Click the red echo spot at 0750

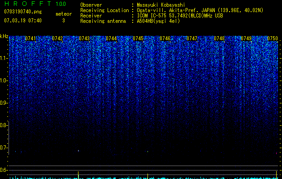277,153
